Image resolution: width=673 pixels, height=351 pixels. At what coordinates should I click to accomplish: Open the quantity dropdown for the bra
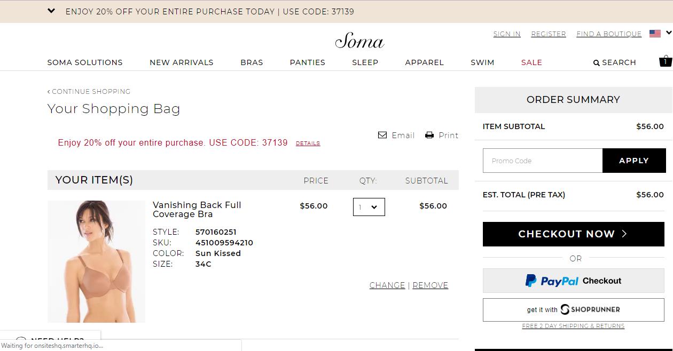(369, 207)
